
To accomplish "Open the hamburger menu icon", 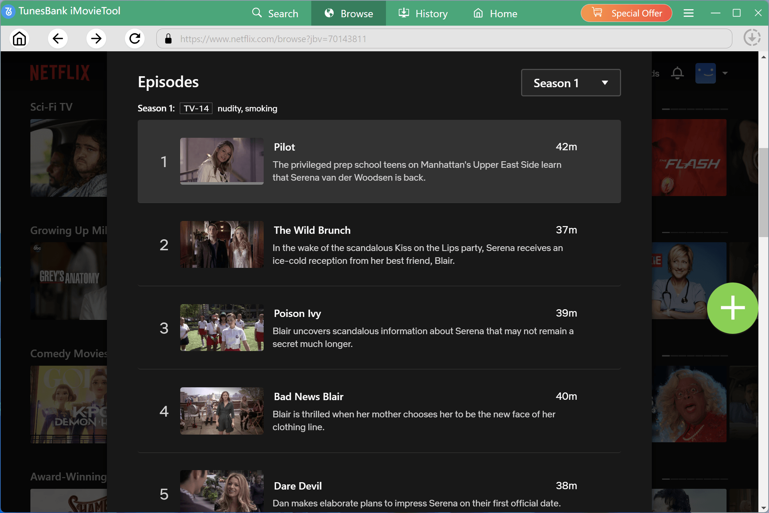I will (688, 13).
